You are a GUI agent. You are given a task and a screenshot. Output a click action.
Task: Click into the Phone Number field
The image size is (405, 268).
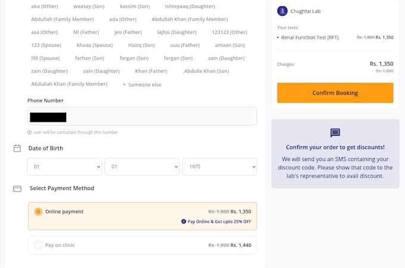click(142, 116)
